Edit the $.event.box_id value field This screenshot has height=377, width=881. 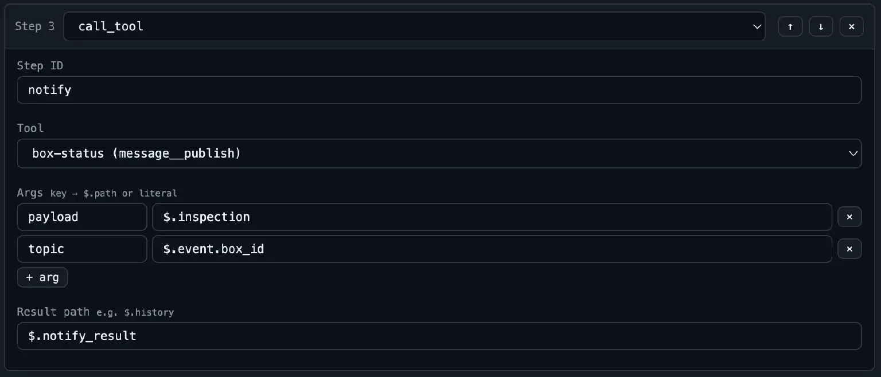[x=492, y=249]
